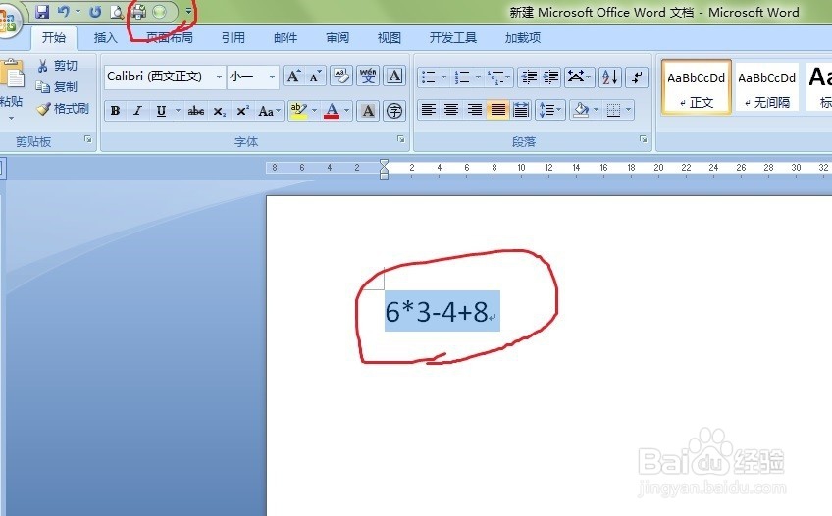Toggle italic formatting I button

pos(138,111)
